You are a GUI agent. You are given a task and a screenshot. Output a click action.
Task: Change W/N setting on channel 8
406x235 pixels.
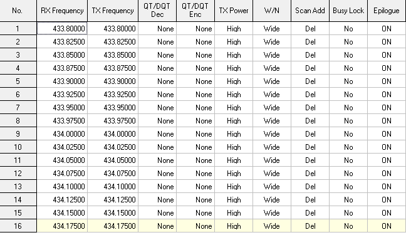(x=272, y=121)
